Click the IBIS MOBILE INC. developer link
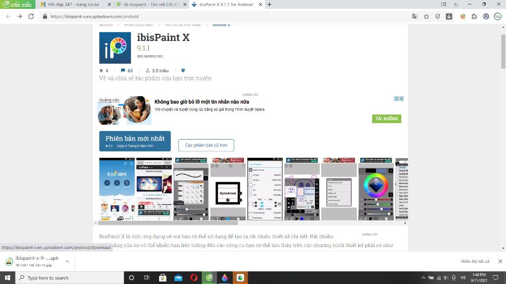 (x=150, y=56)
